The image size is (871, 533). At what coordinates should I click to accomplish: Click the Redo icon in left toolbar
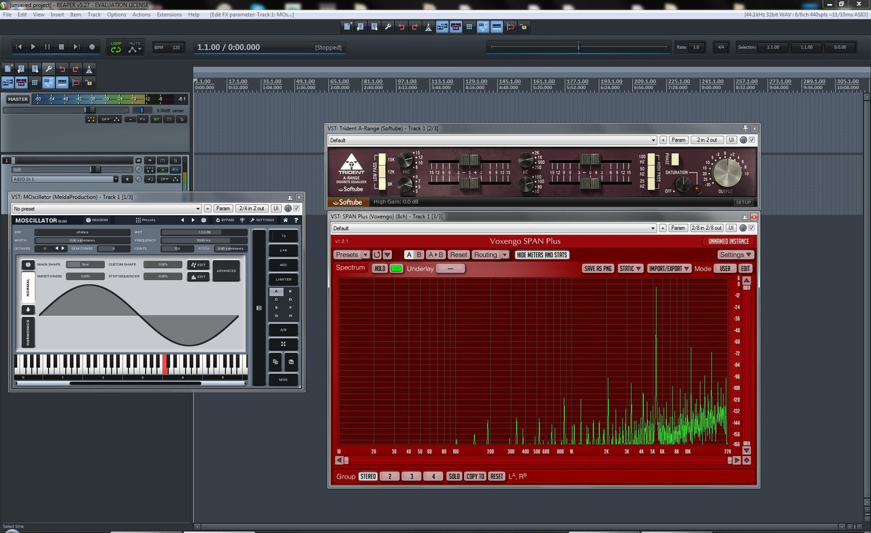pyautogui.click(x=76, y=69)
